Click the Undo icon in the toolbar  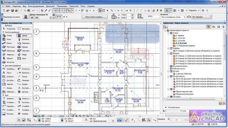33,11
